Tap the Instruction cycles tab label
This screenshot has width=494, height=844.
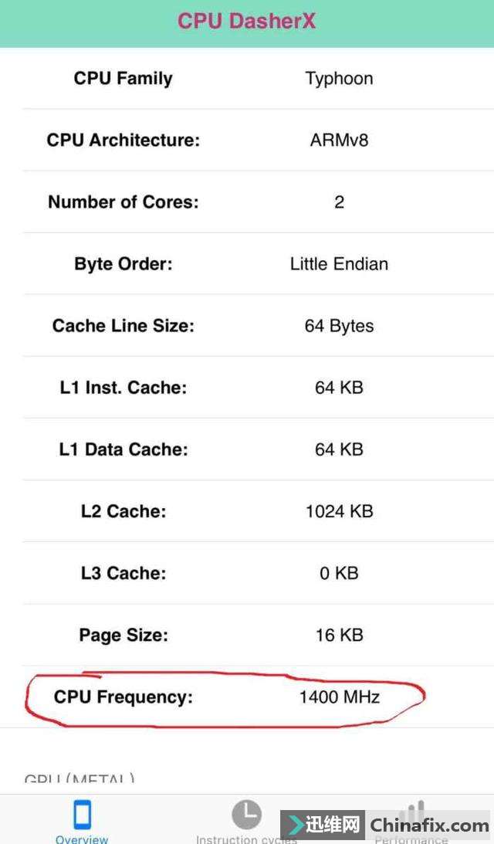pyautogui.click(x=245, y=839)
